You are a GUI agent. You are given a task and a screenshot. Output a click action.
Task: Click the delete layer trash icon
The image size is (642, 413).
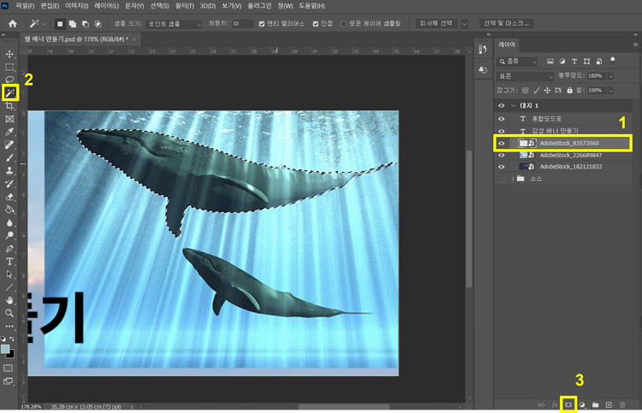click(x=622, y=404)
